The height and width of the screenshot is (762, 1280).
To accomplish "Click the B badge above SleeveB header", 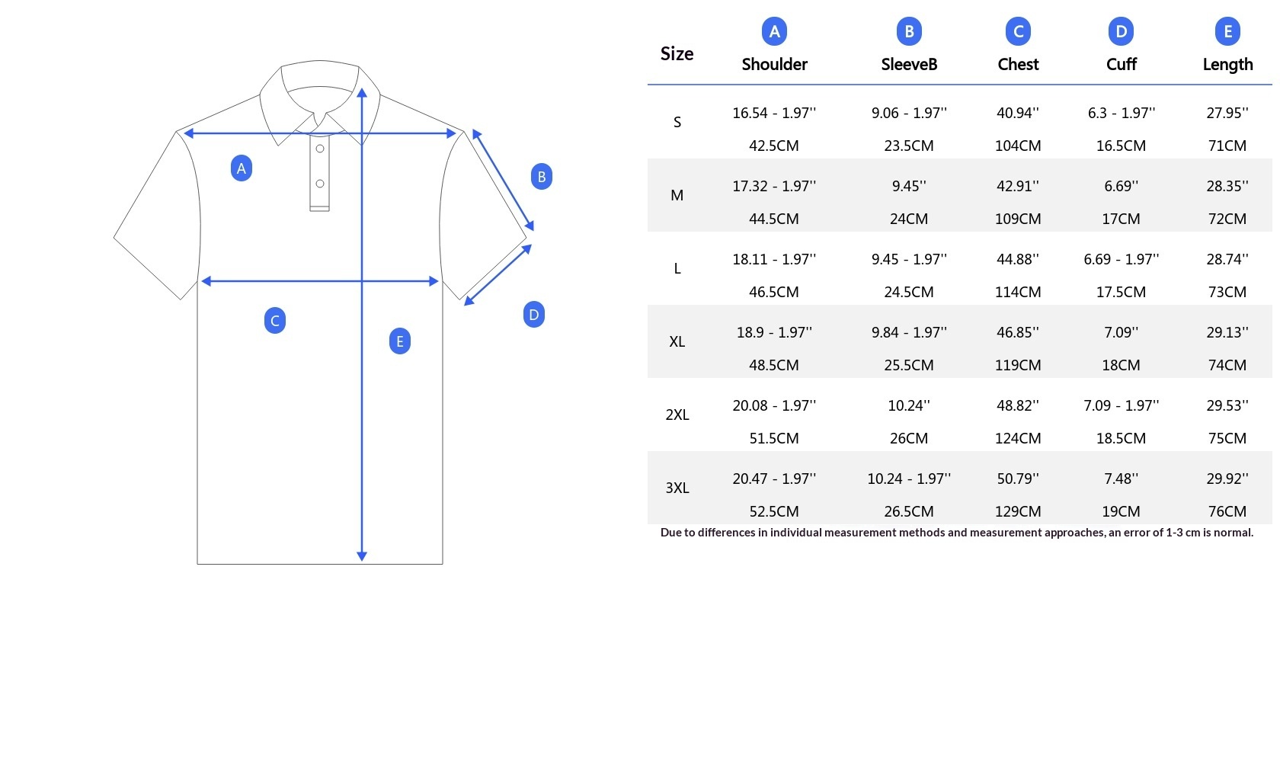I will pyautogui.click(x=909, y=31).
